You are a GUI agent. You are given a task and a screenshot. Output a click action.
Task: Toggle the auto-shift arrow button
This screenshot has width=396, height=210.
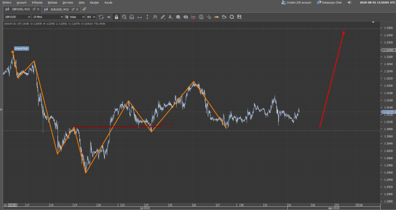109,17
